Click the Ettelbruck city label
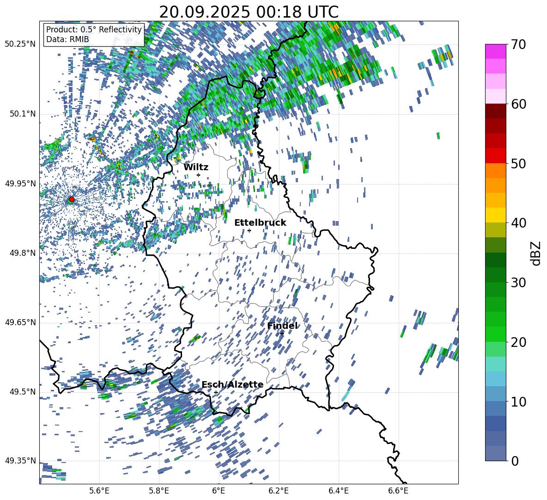 click(260, 223)
